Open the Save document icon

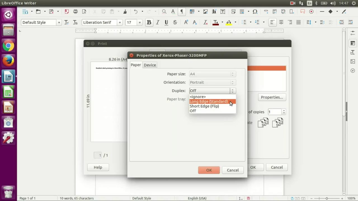[x=51, y=11]
